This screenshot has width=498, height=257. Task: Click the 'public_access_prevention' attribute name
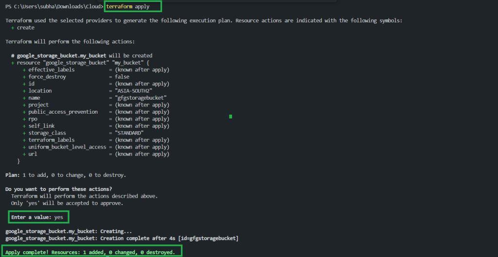[x=63, y=112]
